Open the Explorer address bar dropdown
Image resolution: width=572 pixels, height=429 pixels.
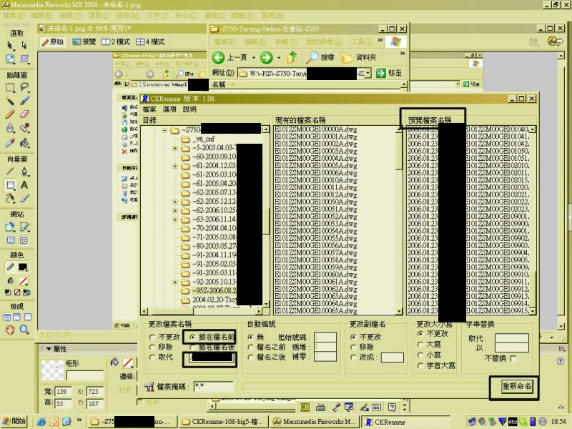click(368, 73)
